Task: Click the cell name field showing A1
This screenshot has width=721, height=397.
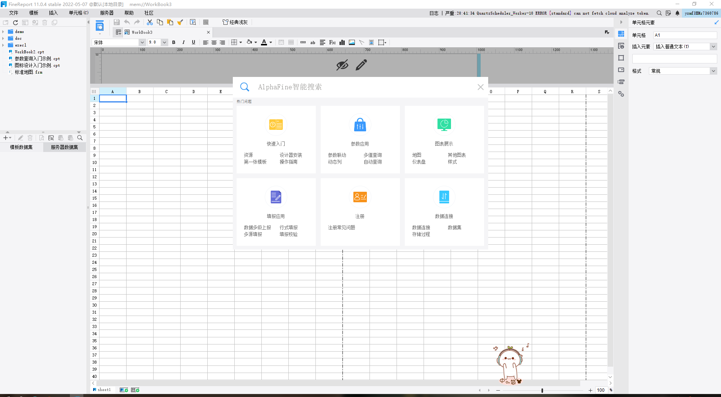Action: point(685,35)
